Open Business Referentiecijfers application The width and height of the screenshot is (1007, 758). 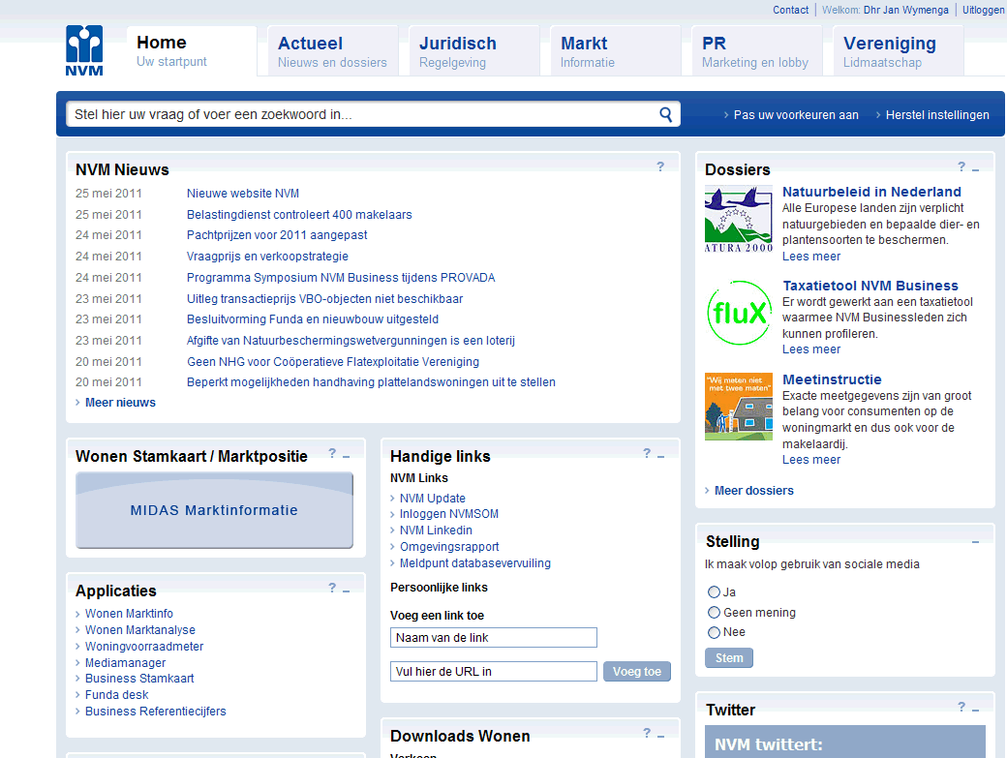click(156, 712)
